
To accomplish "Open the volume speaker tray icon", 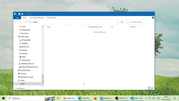I will (150, 98).
